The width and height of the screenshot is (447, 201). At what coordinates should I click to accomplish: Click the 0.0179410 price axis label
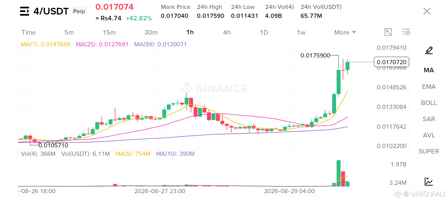(x=391, y=48)
